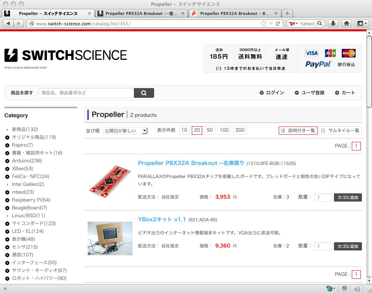Open the Intel Galileo(2) category
This screenshot has width=372, height=293.
(28, 184)
